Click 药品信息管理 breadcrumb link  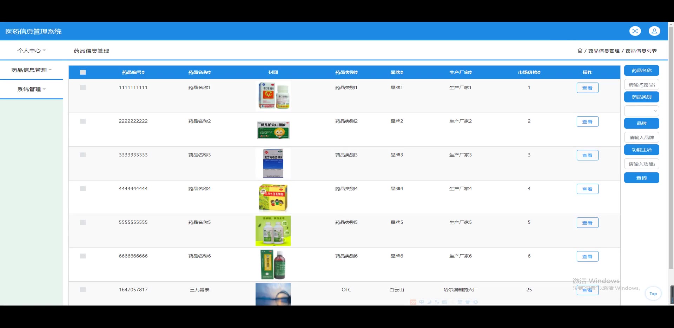tap(604, 51)
